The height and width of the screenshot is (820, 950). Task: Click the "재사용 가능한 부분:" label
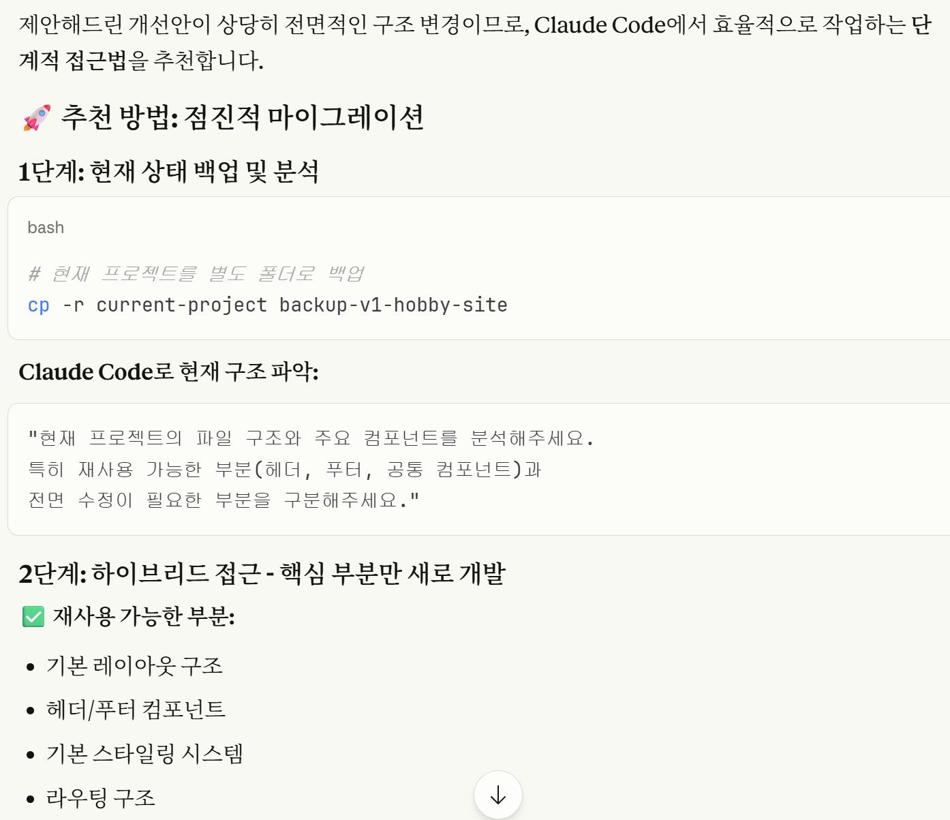pos(144,617)
